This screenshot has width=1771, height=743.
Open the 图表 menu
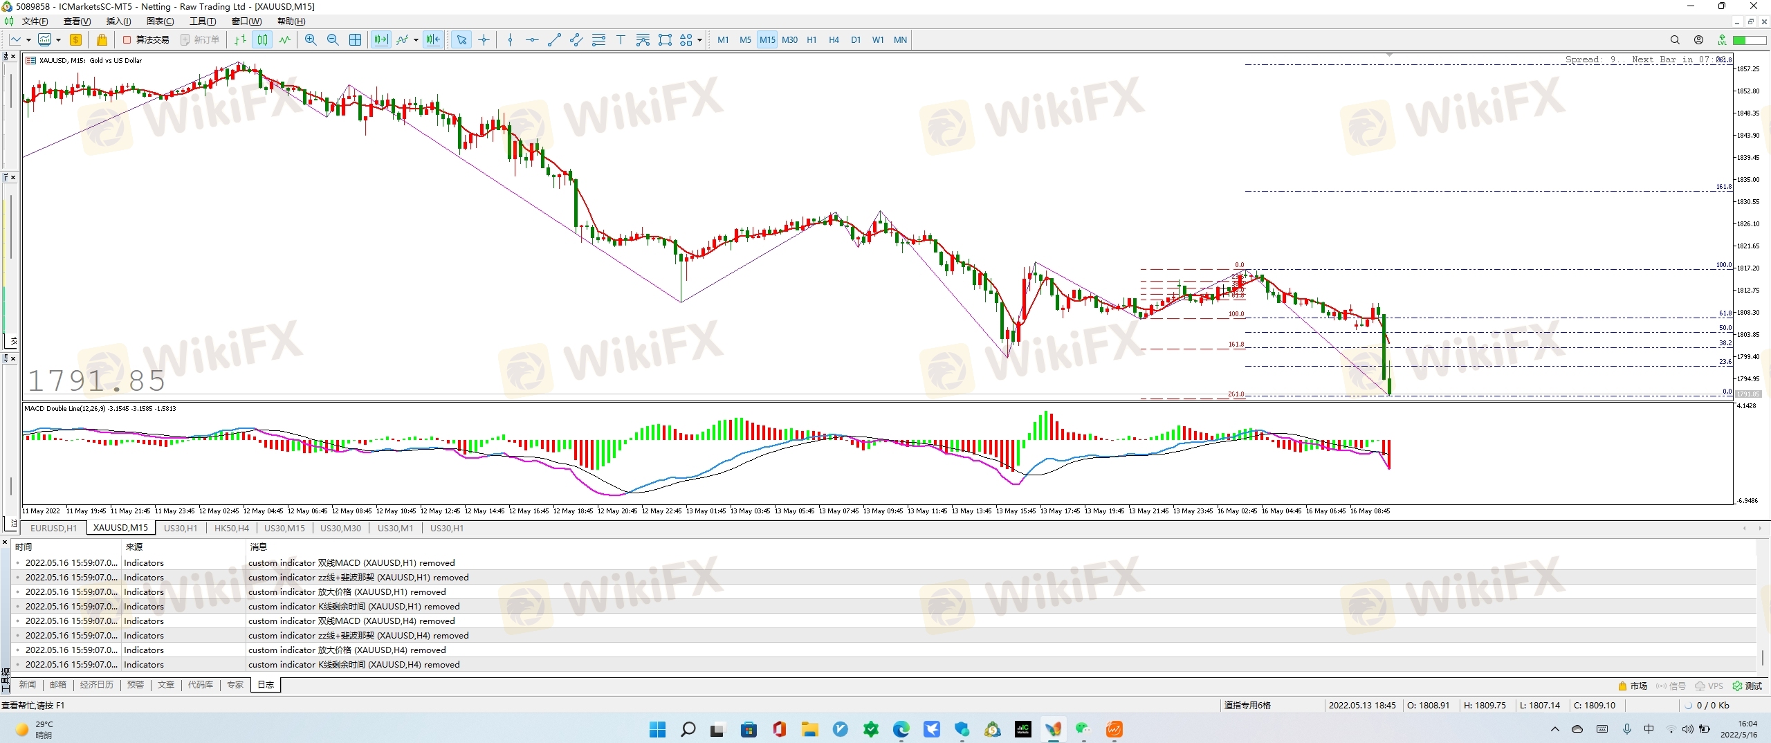[160, 21]
